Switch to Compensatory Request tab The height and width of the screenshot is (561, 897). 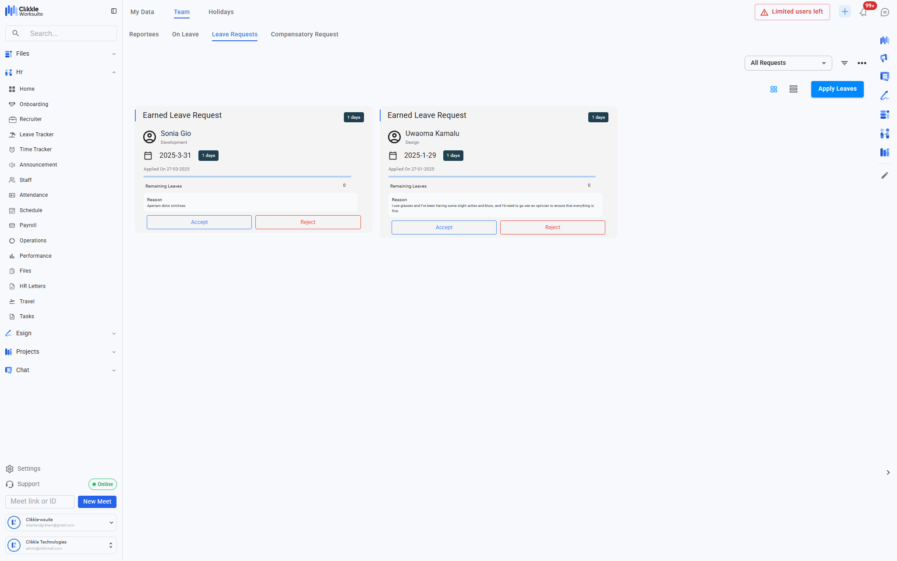tap(304, 34)
